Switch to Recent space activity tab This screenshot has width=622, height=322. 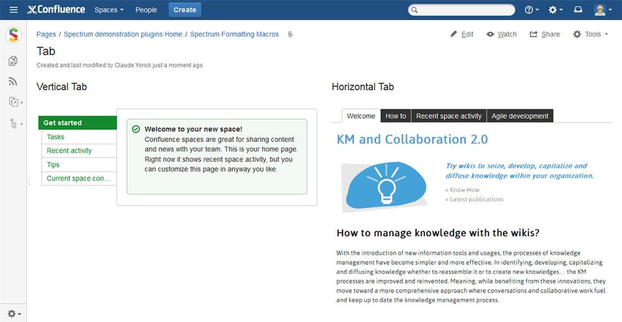449,116
